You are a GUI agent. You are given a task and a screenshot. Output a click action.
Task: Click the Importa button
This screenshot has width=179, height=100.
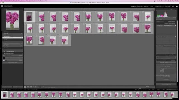click(7, 87)
